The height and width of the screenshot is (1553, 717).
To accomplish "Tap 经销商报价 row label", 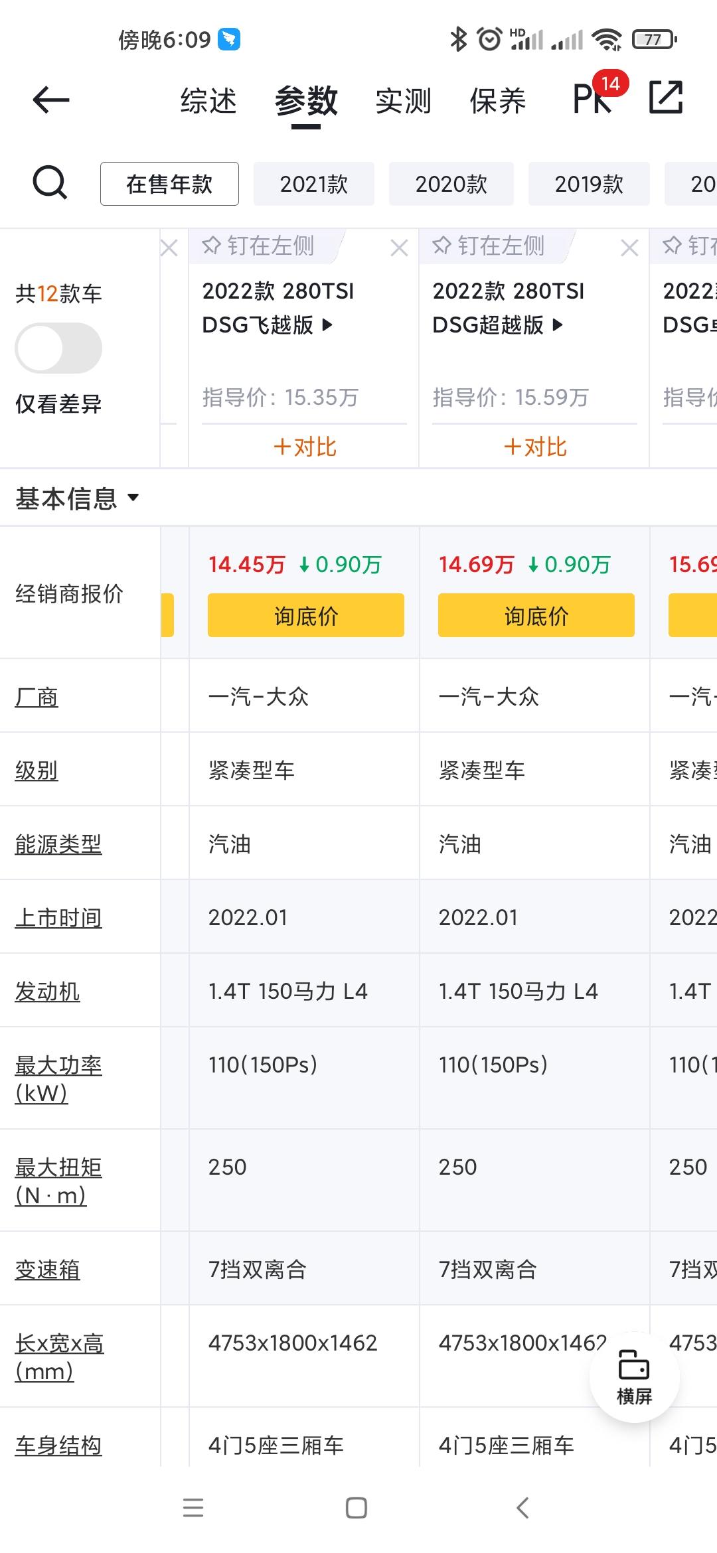I will tap(69, 594).
